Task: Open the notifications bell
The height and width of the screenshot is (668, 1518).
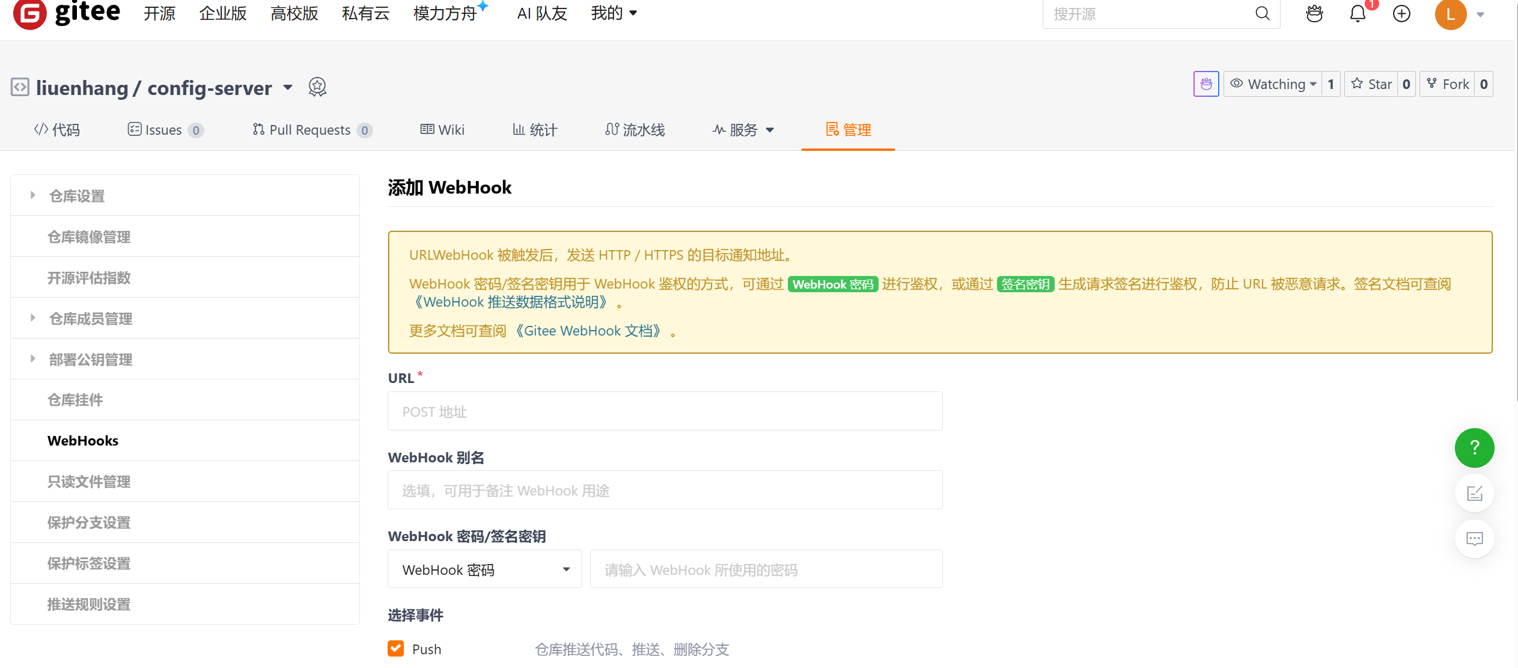Action: tap(1358, 14)
